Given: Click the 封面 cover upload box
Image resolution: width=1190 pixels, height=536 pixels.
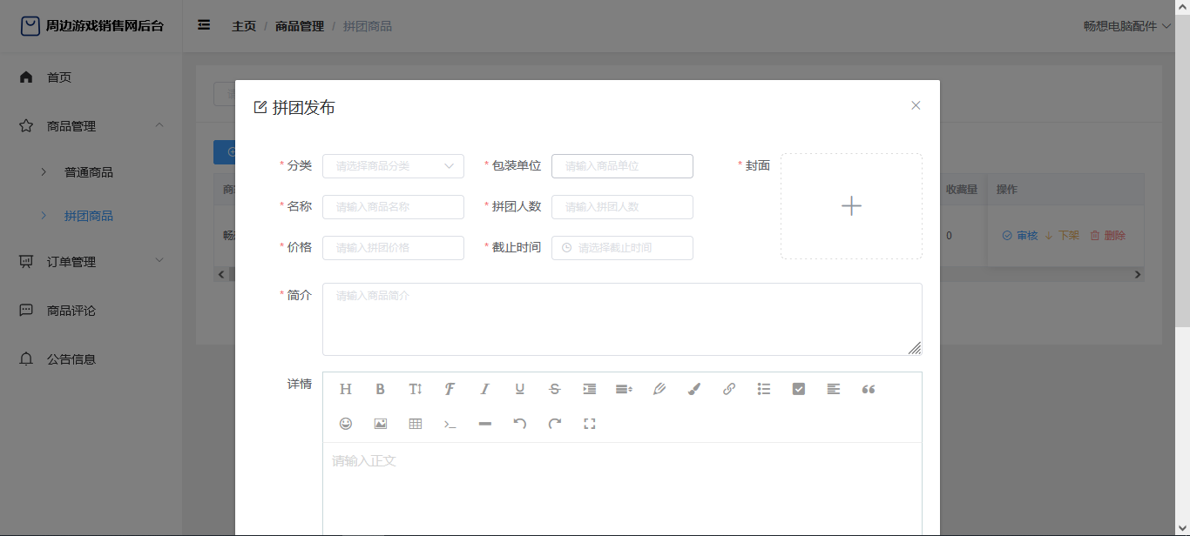Looking at the screenshot, I should [851, 206].
